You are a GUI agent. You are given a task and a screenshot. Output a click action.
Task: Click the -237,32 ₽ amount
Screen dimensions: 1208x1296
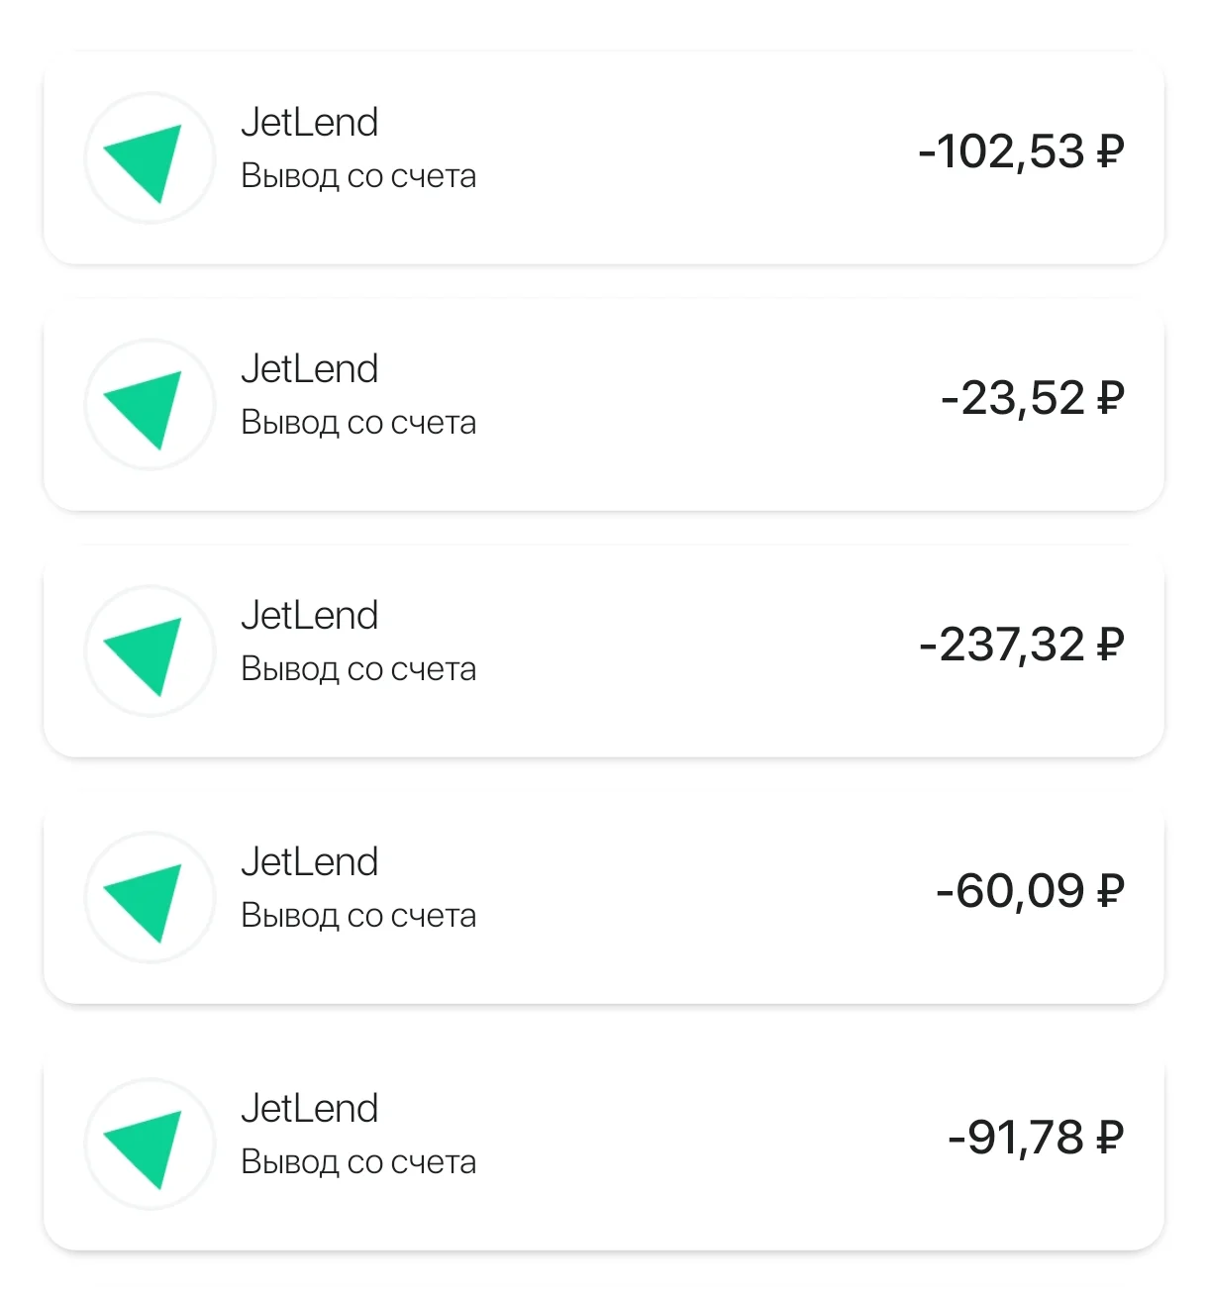[x=1021, y=646]
